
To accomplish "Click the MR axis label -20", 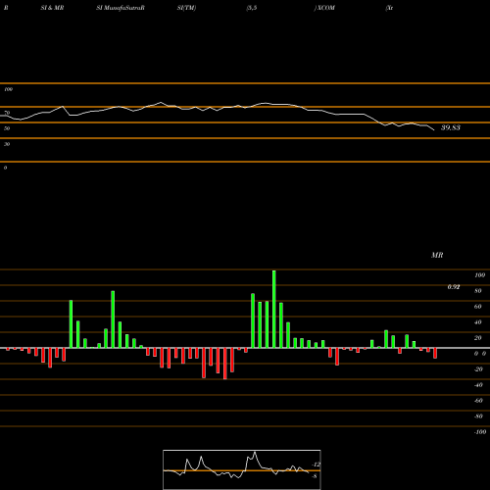I will 478,369.
